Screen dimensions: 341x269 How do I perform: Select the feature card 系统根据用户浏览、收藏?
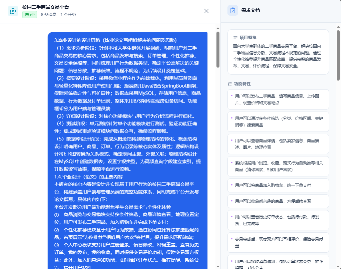[x=278, y=166]
